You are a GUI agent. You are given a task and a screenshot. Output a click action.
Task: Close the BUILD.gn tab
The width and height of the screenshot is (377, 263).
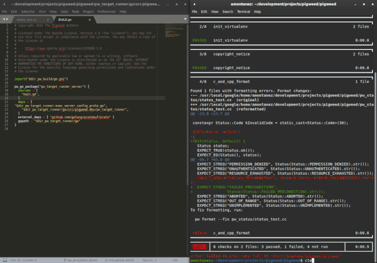point(90,20)
